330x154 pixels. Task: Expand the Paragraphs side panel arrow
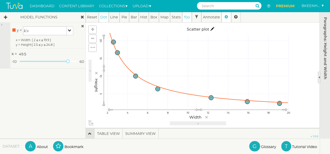point(319,77)
